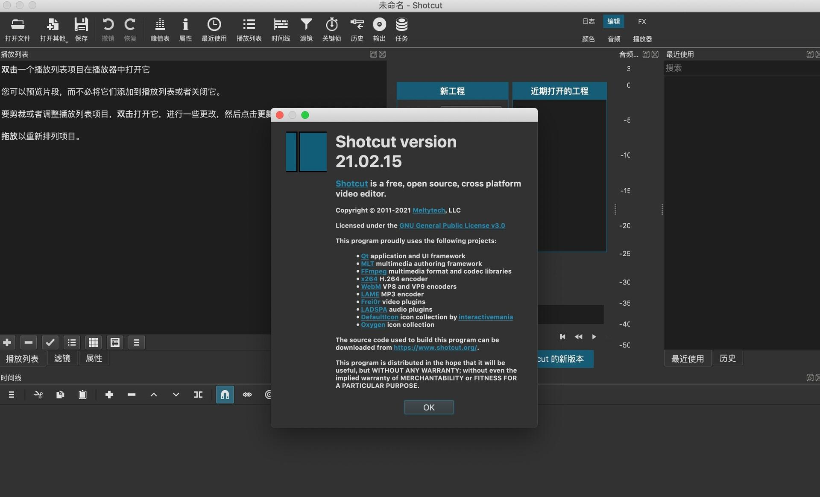The height and width of the screenshot is (497, 820).
Task: Update playlist item with checkmark button
Action: pos(50,342)
